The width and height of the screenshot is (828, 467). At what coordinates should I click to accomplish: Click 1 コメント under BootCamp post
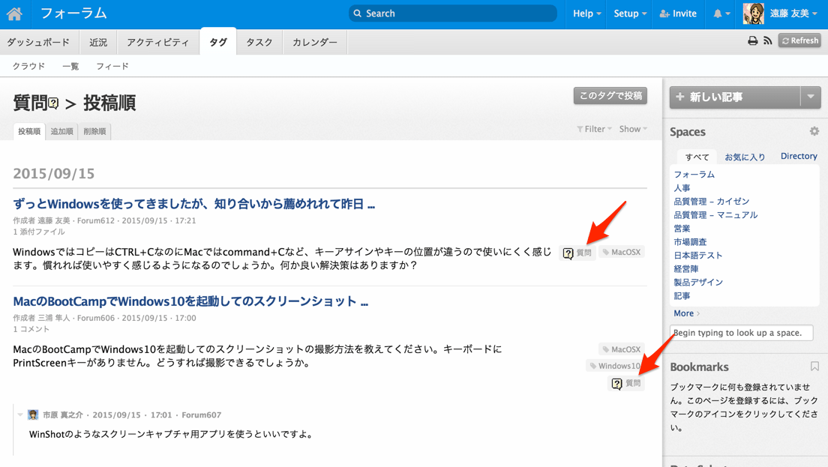pyautogui.click(x=31, y=329)
